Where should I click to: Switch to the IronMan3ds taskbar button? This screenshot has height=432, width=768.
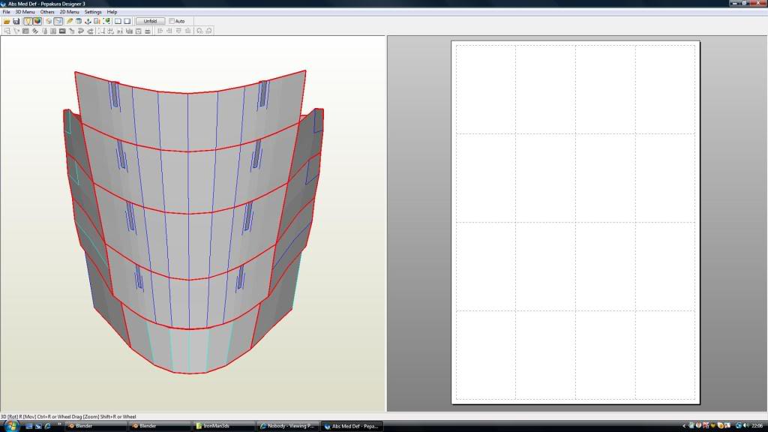click(x=223, y=426)
